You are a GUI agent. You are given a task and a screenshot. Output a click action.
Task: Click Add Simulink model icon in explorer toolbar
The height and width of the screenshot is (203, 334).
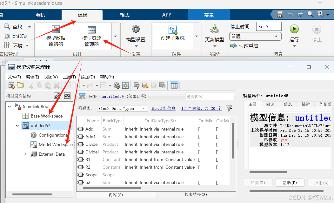[x=11, y=85]
